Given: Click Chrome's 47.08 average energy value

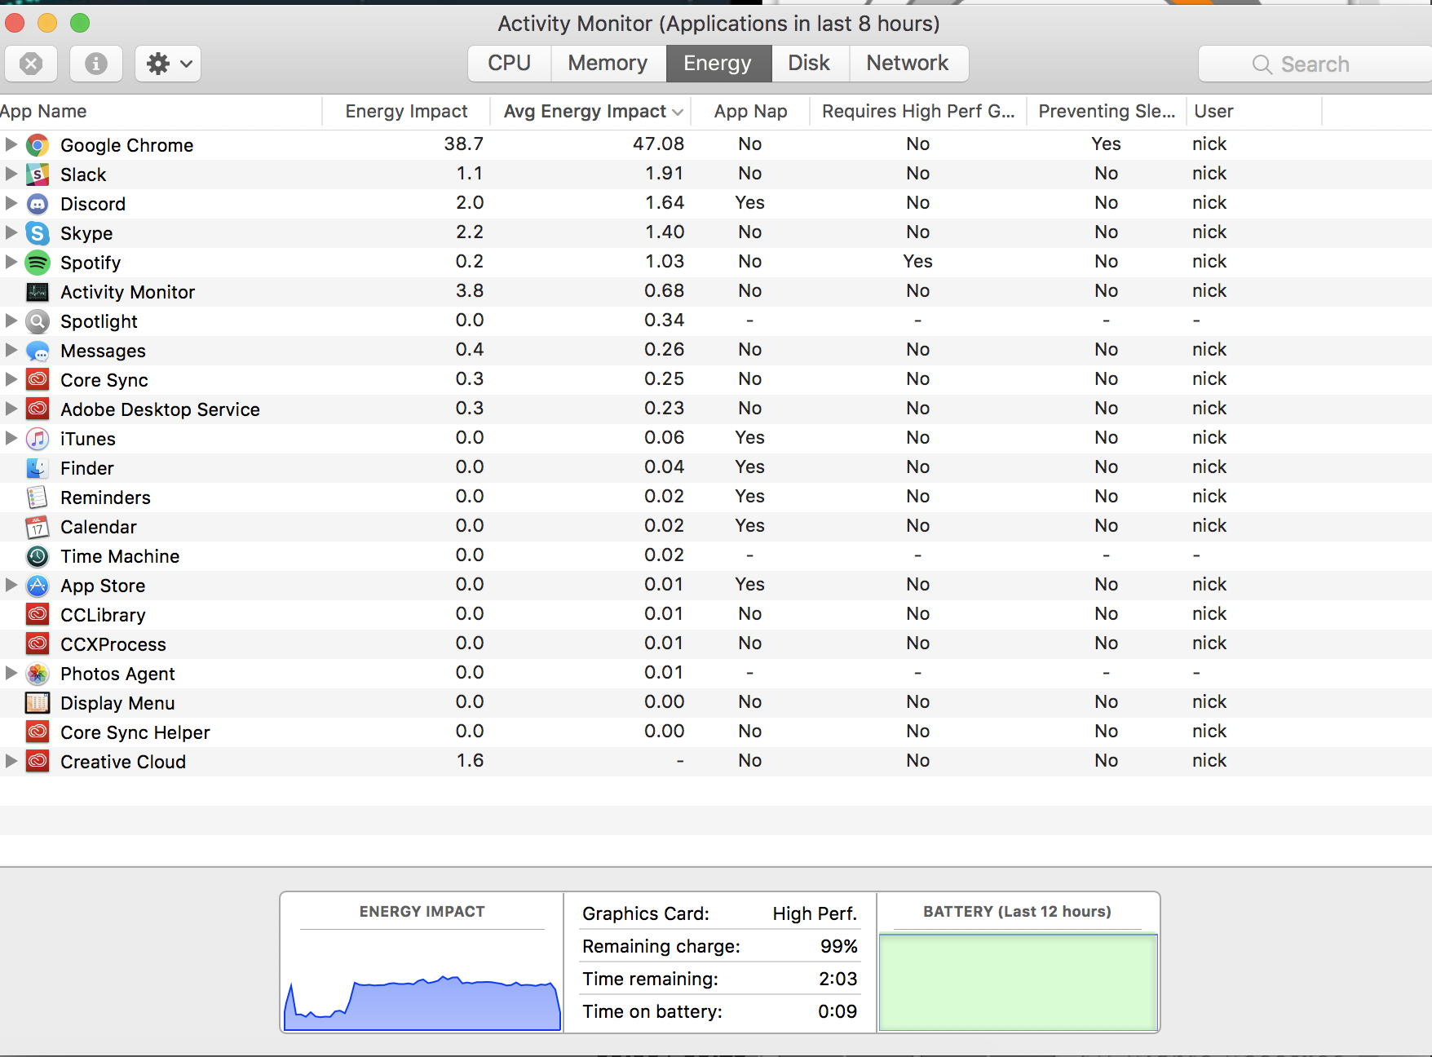Looking at the screenshot, I should (x=658, y=144).
